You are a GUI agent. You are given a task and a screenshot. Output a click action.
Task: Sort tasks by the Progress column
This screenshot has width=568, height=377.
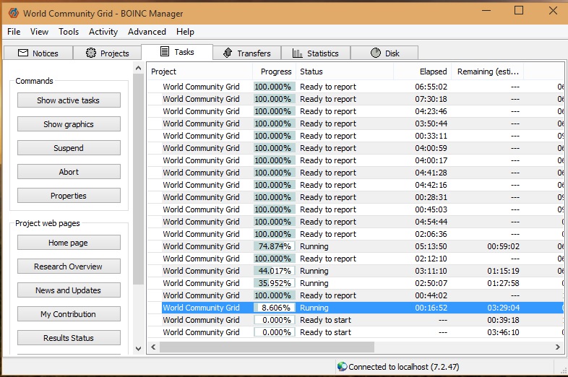[274, 71]
